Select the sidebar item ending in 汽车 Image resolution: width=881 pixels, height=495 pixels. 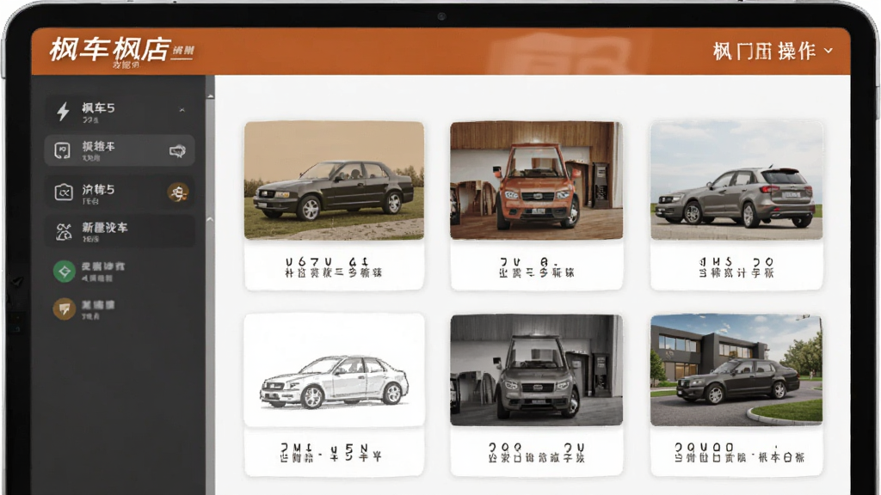coord(119,231)
